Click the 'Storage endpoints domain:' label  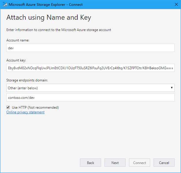click(x=27, y=80)
